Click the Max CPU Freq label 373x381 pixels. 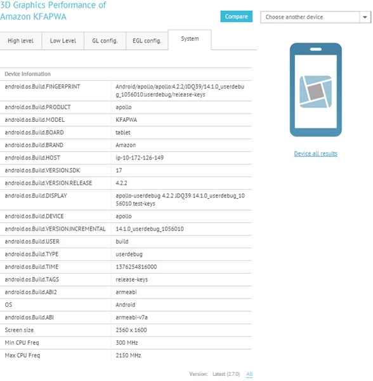click(x=22, y=355)
